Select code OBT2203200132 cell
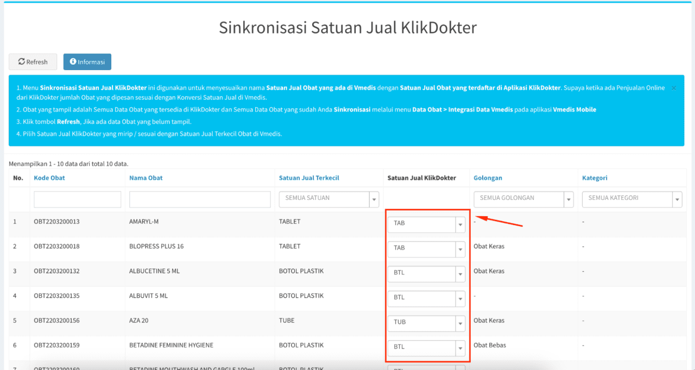This screenshot has height=370, width=695. tap(56, 271)
